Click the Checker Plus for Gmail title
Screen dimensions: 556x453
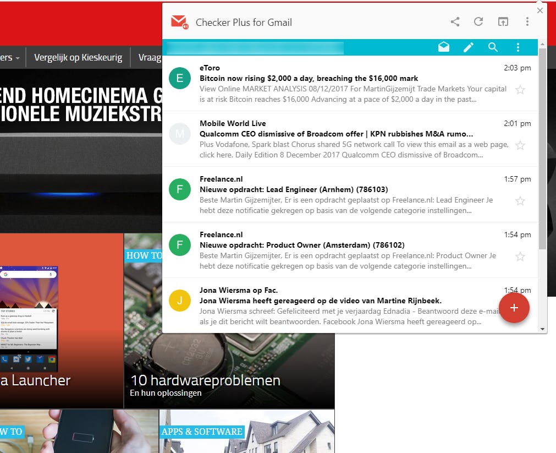pyautogui.click(x=244, y=23)
